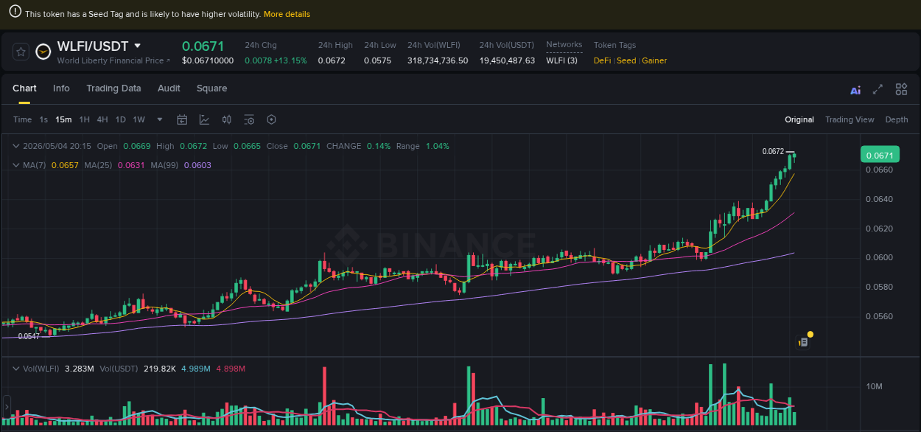Click the $0.06710000 USD price text
This screenshot has width=921, height=432.
(x=208, y=60)
